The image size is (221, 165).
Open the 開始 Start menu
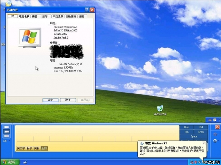coord(10,162)
